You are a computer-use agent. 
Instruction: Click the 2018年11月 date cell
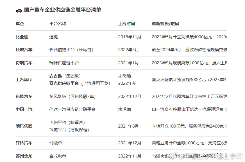130,37
